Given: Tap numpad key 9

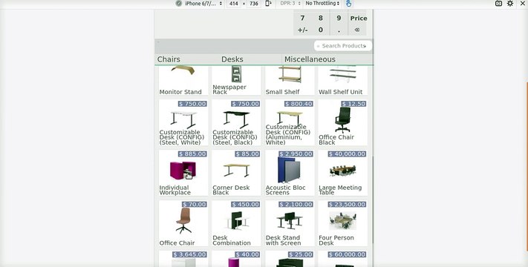Looking at the screenshot, I should click(339, 18).
